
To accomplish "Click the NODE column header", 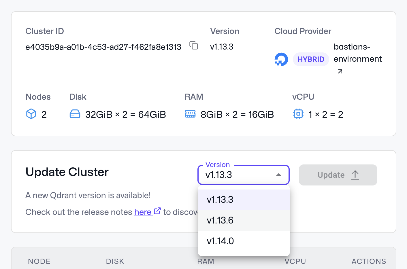I will click(39, 261).
